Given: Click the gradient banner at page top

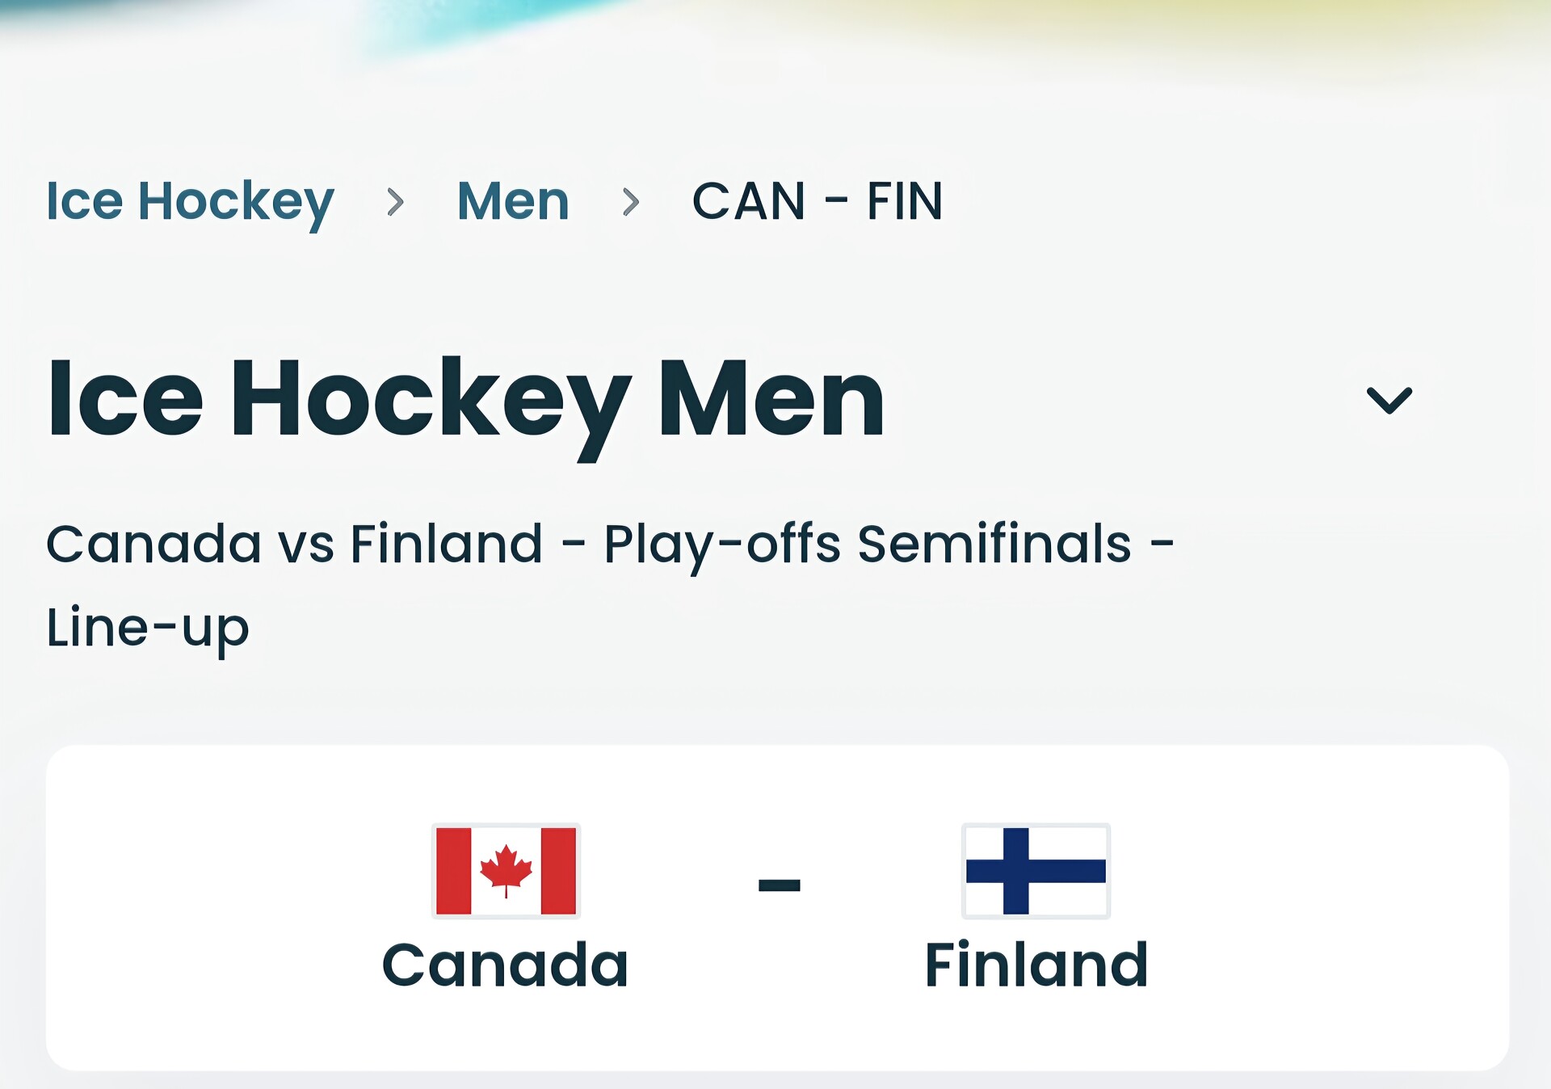Looking at the screenshot, I should click(x=775, y=32).
